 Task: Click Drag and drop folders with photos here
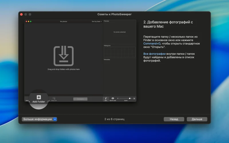64,69
